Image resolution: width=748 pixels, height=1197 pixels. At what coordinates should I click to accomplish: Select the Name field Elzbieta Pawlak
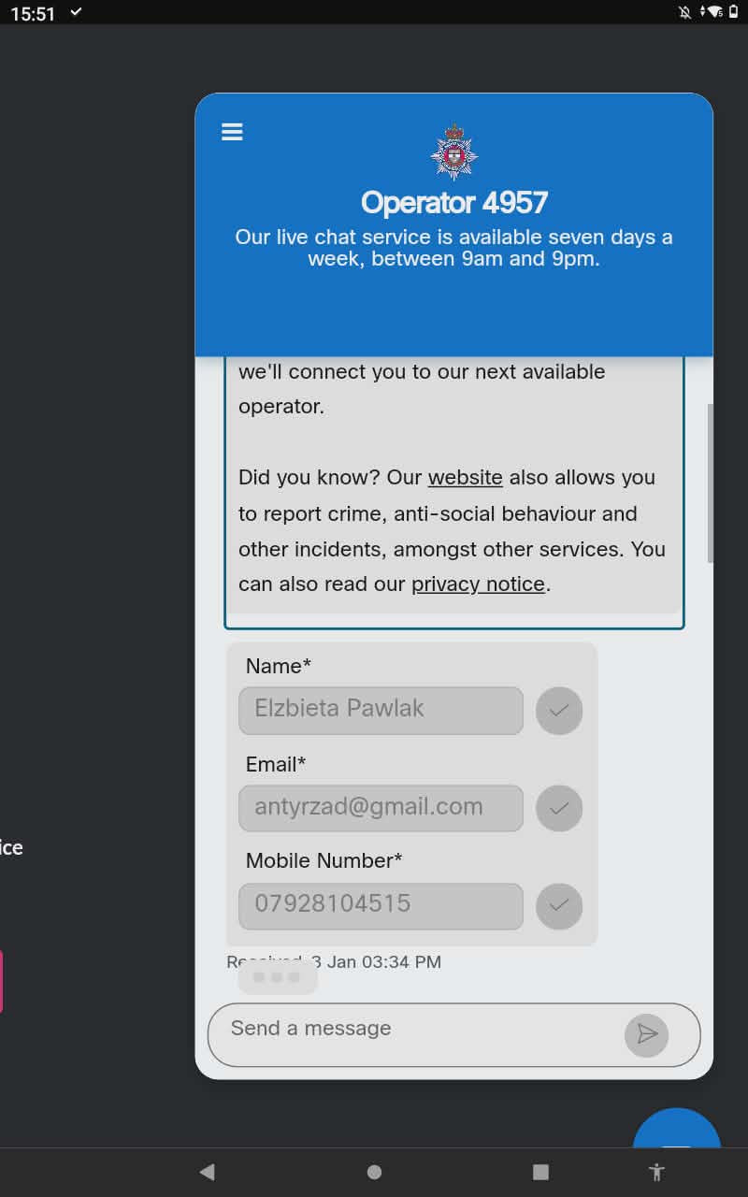[x=381, y=711]
